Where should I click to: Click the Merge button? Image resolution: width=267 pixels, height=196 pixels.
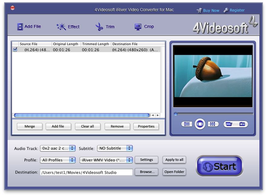[30, 126]
